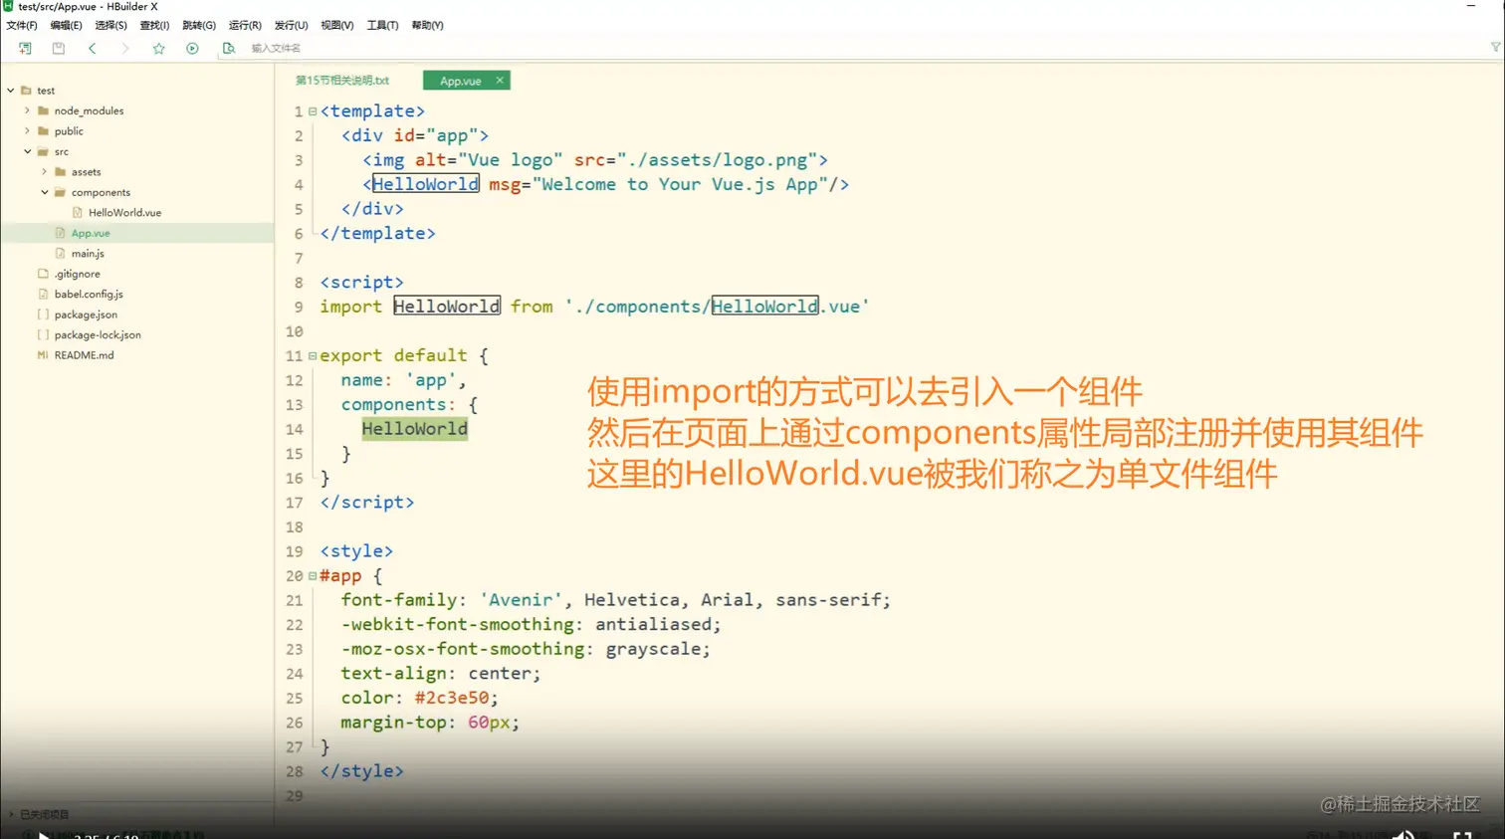Mute using the video volume speaker icon

tap(1403, 834)
